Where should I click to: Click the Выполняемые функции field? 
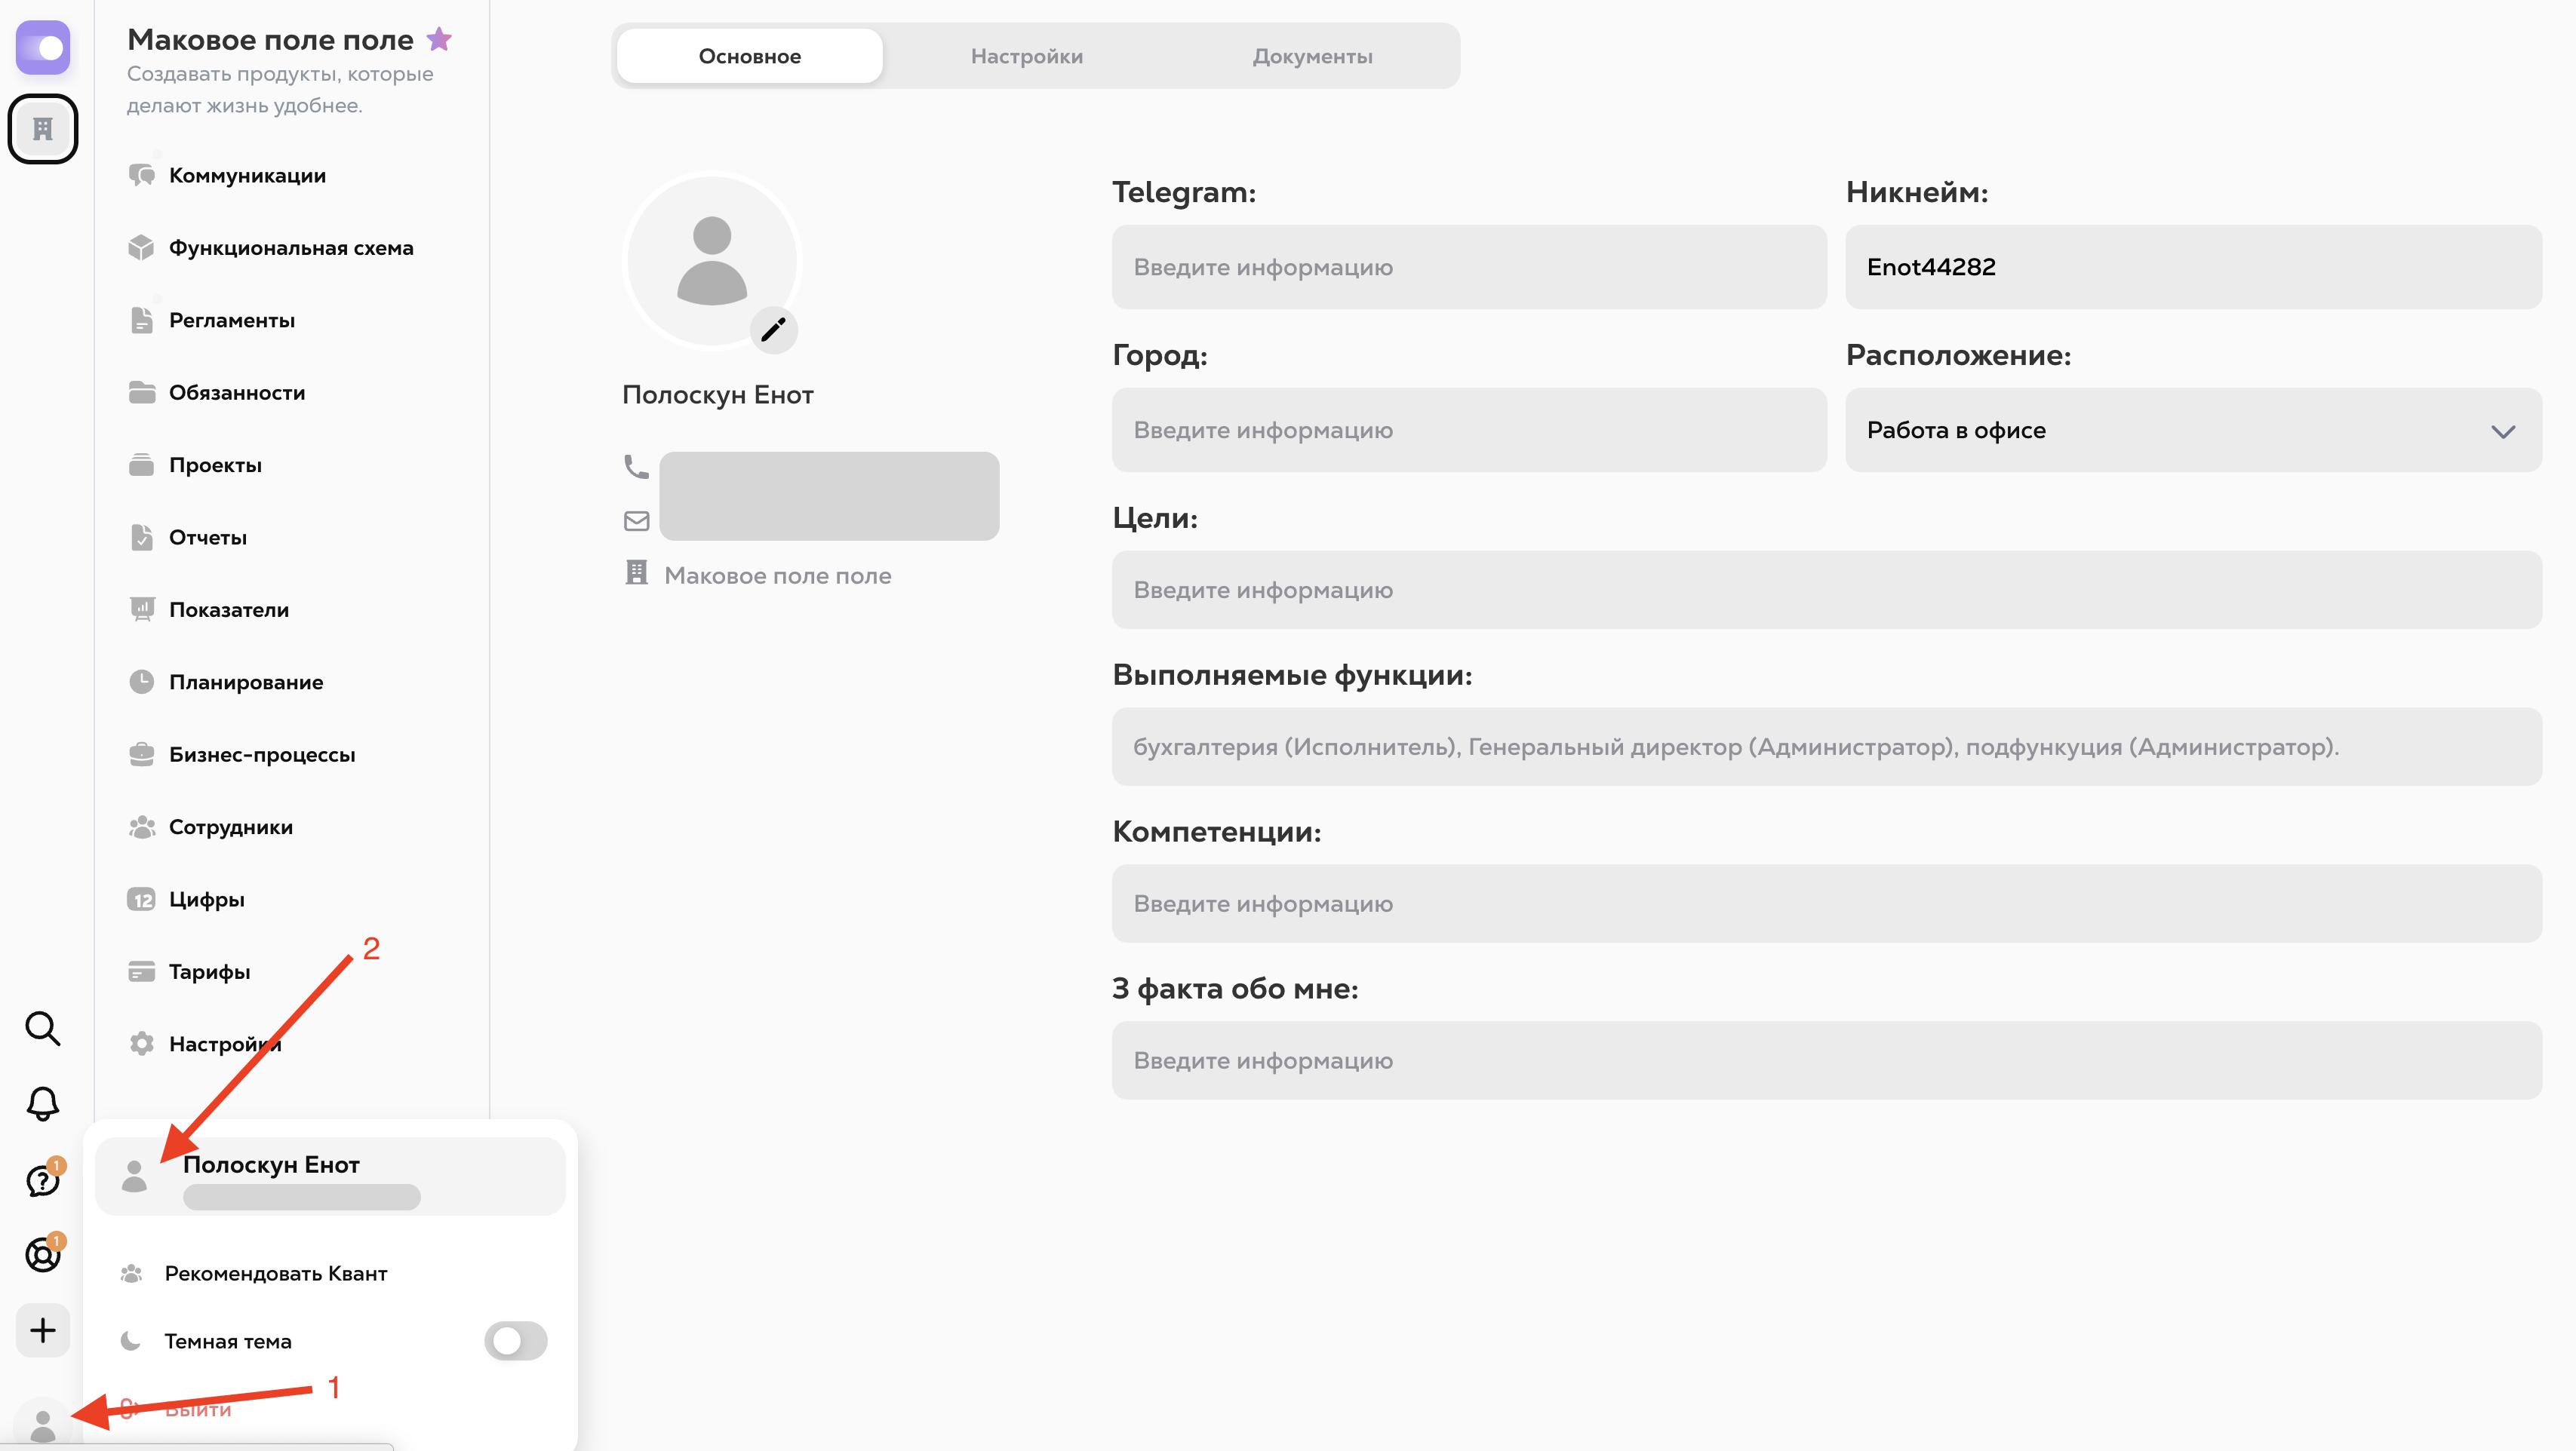click(1826, 747)
